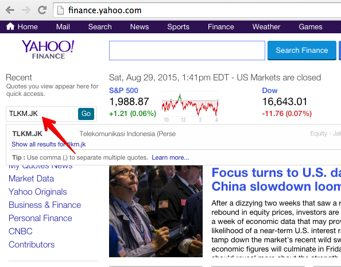Click the Learn more link

click(170, 157)
